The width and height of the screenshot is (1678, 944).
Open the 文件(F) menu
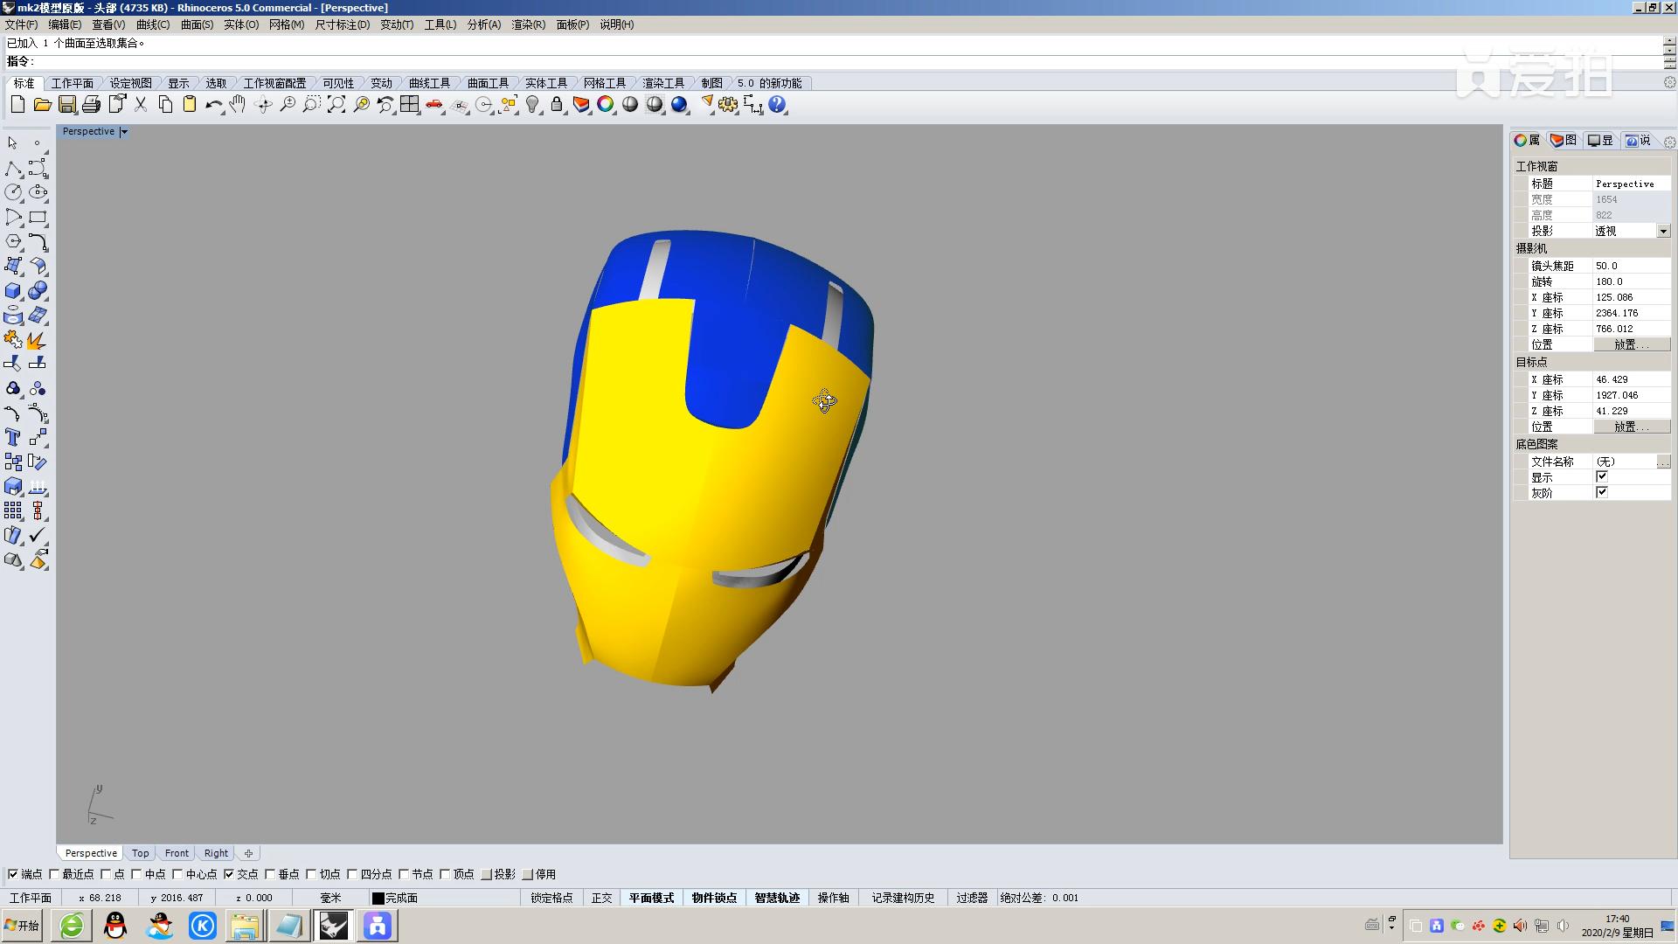pyautogui.click(x=21, y=24)
